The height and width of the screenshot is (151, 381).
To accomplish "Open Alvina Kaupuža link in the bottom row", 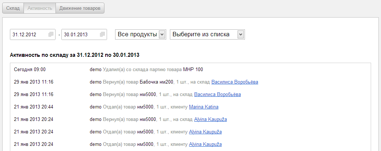I will pos(205,144).
